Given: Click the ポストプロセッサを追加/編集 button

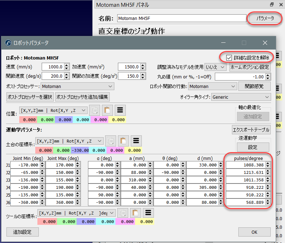Looking at the screenshot, I should (82, 97).
